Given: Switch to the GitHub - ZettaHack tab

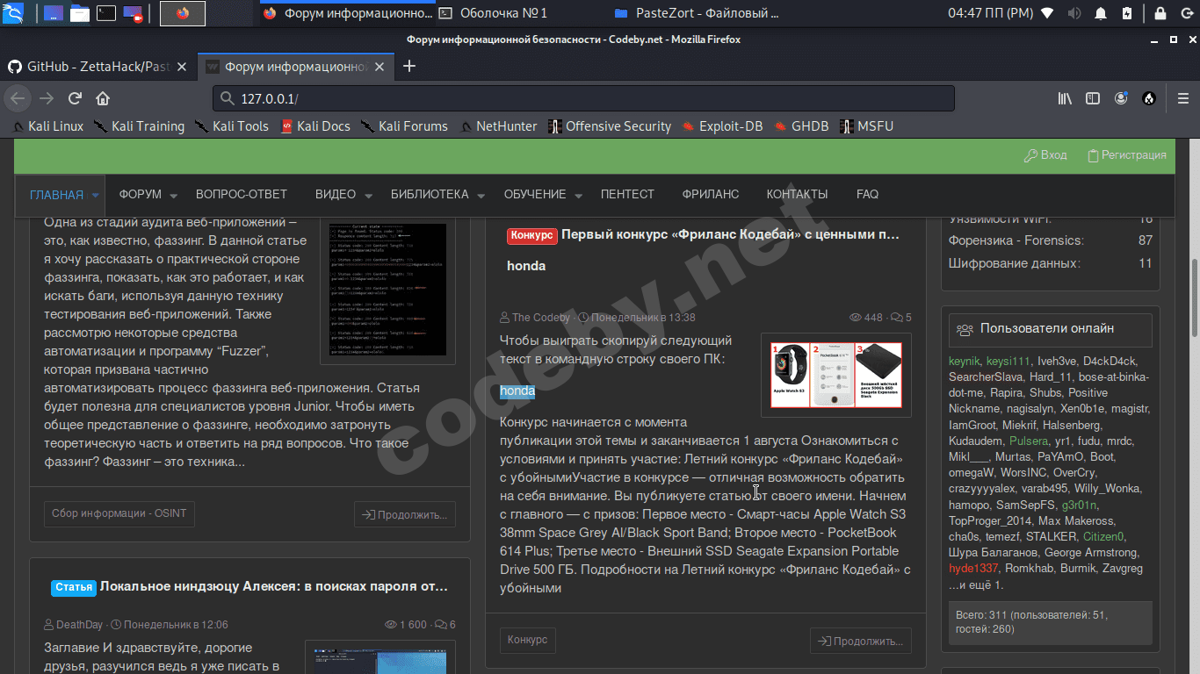Looking at the screenshot, I should click(x=97, y=67).
